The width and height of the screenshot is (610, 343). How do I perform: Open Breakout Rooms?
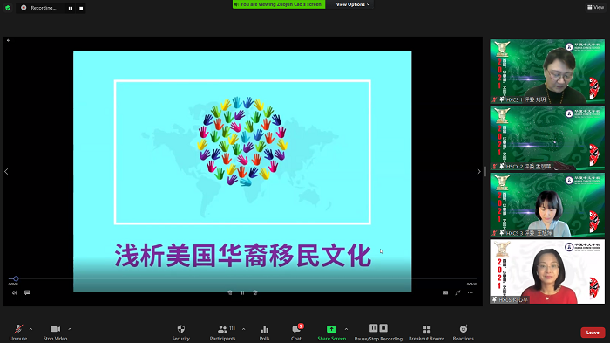[x=426, y=333]
